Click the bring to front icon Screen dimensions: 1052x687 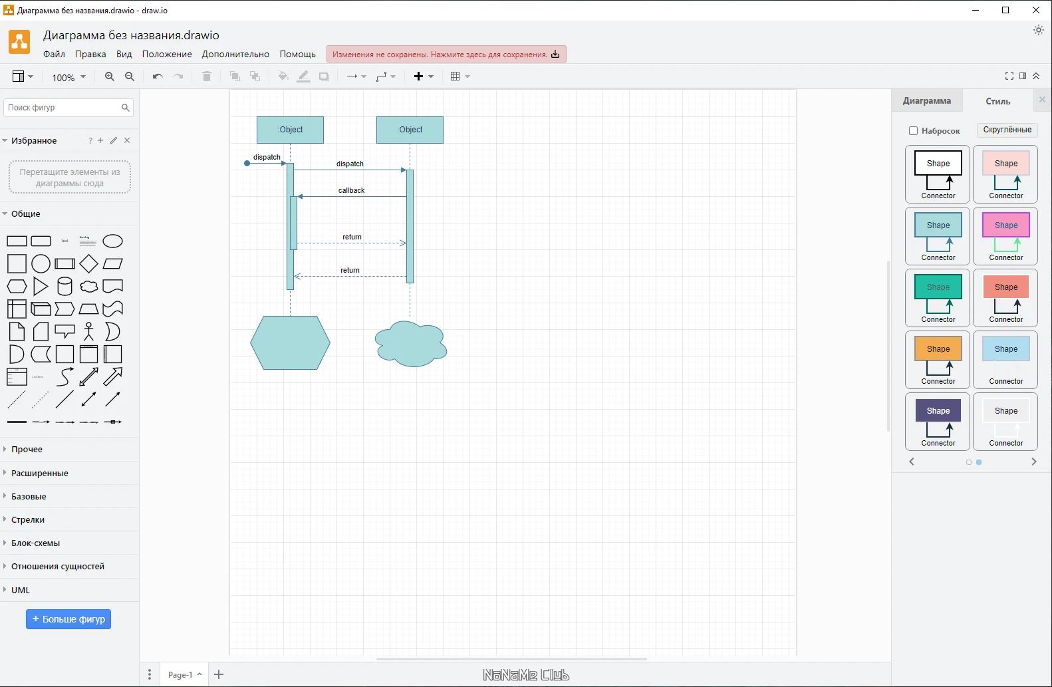235,76
